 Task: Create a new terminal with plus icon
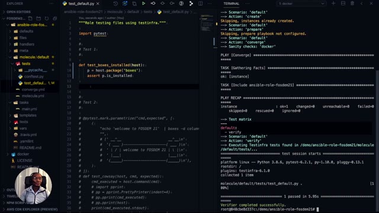(x=333, y=4)
